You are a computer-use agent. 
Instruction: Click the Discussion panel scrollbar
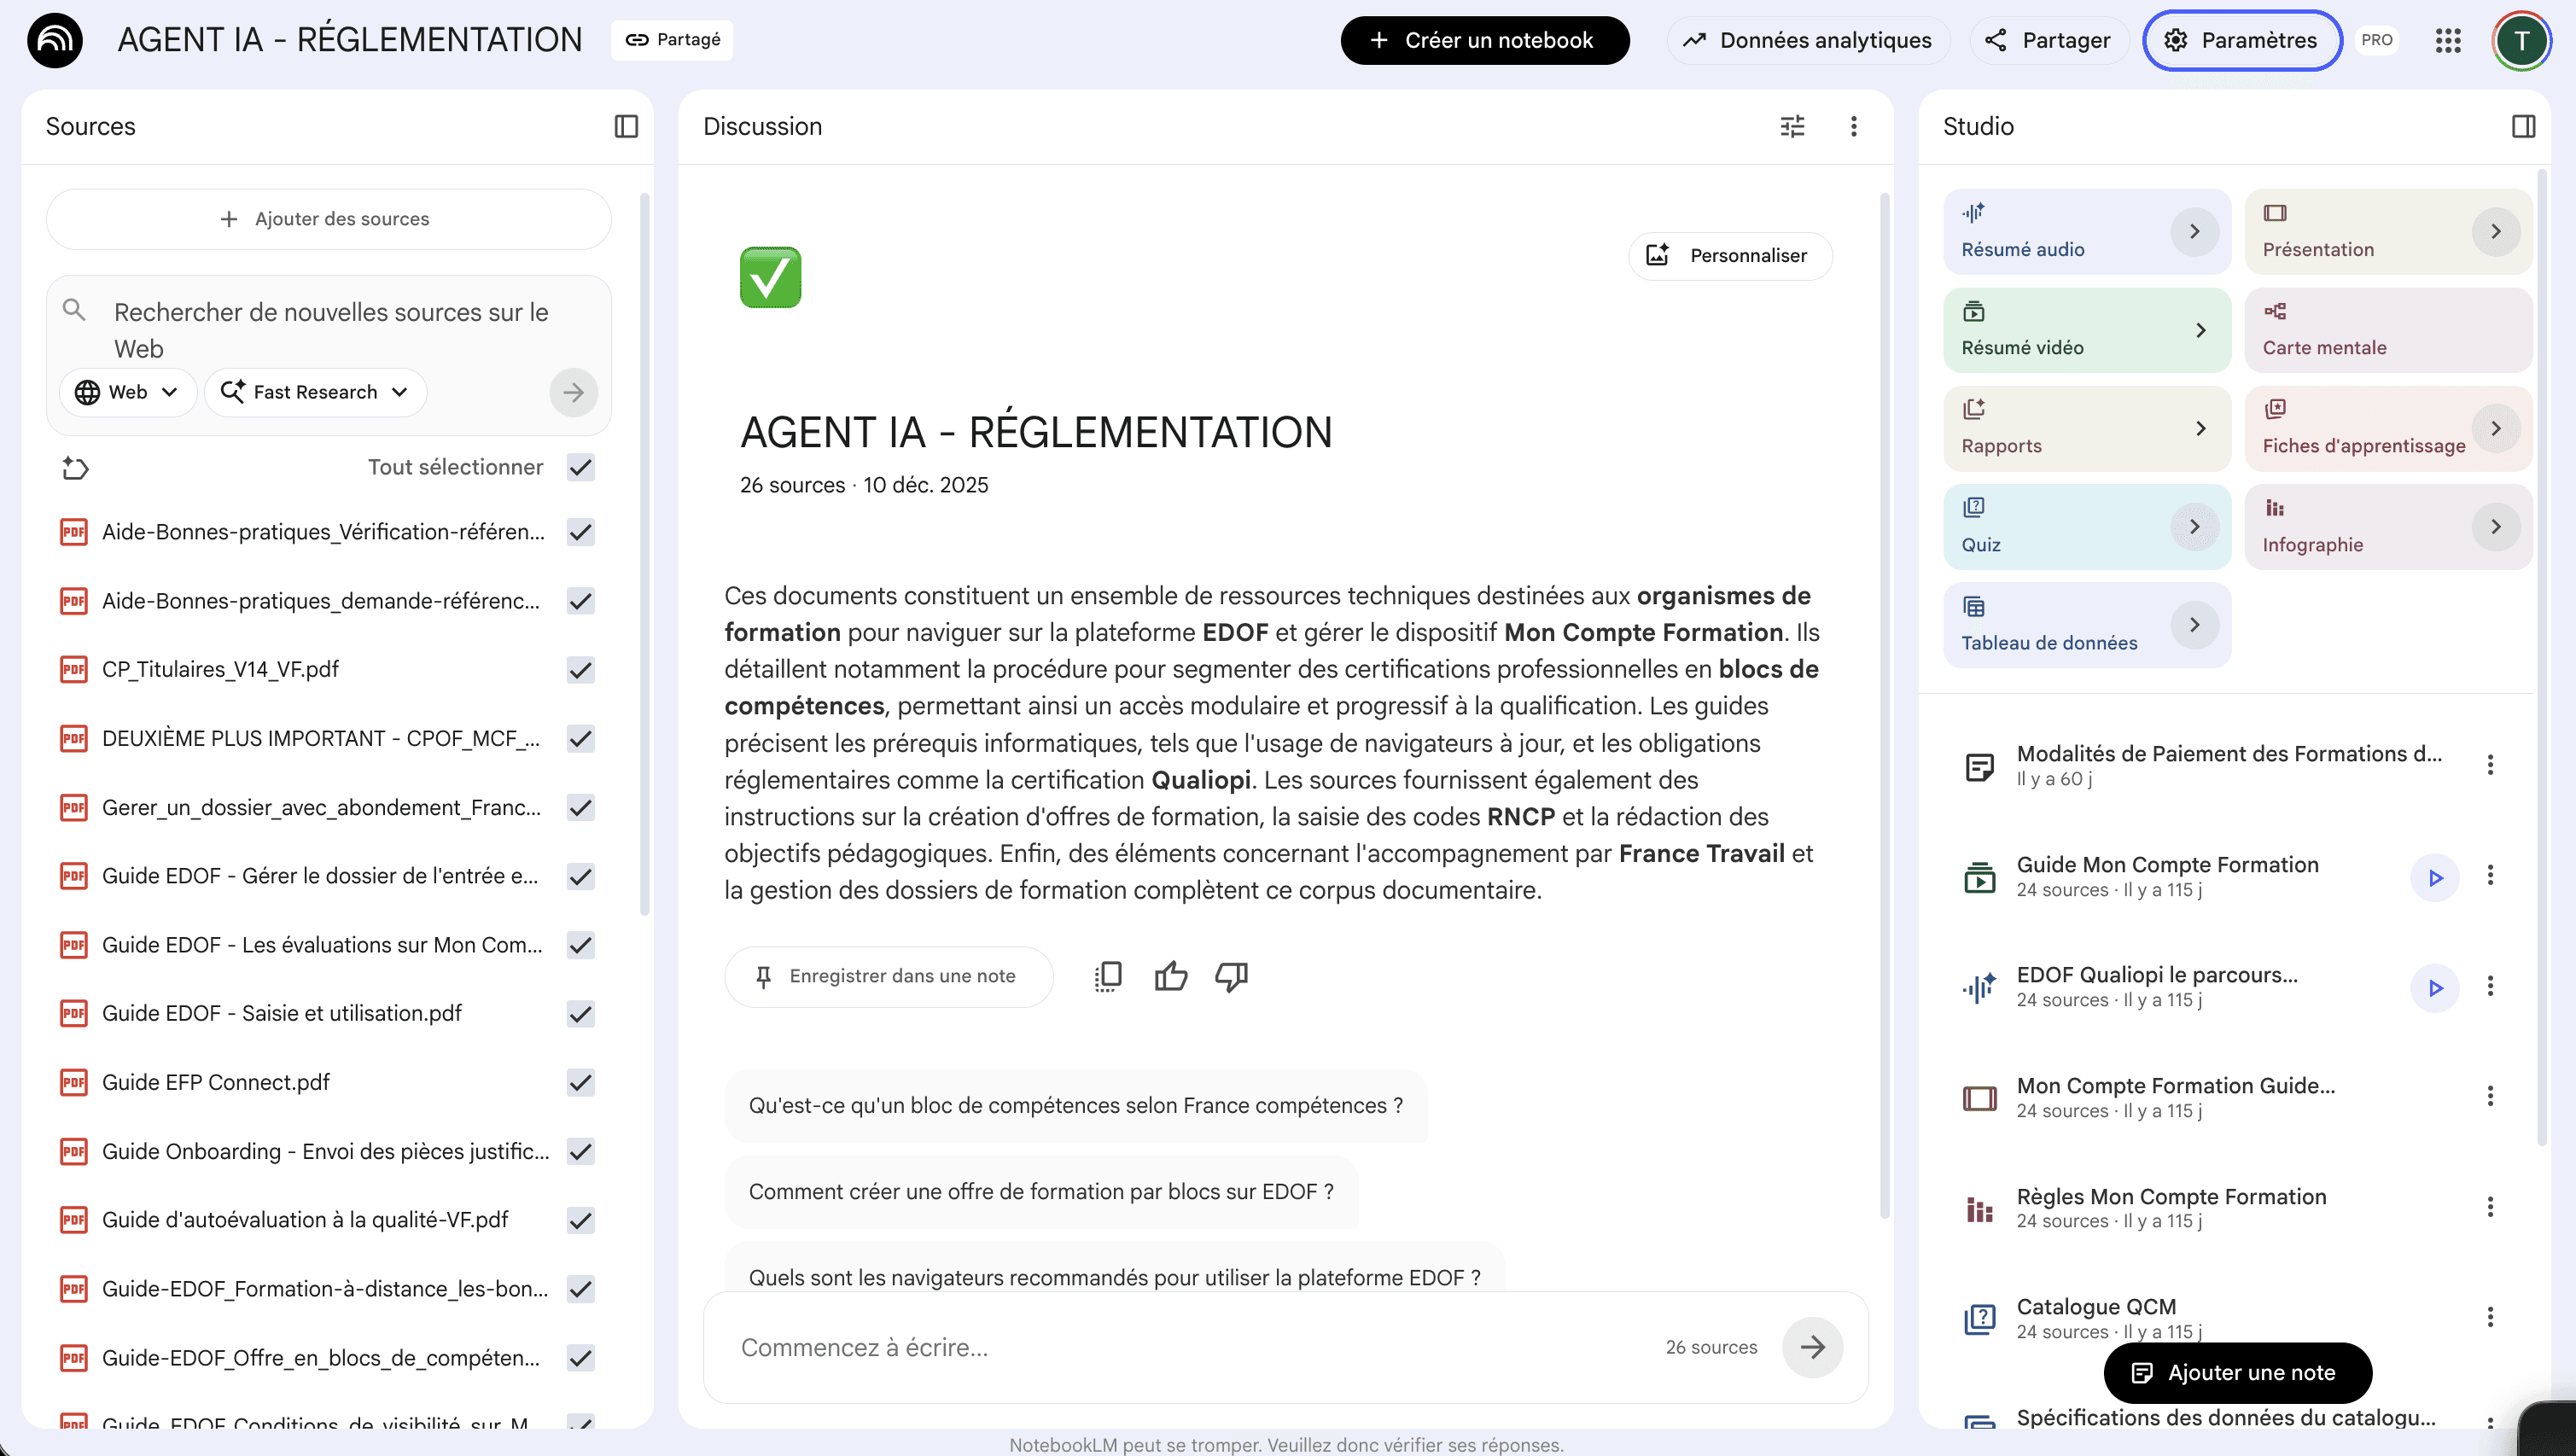point(1885,705)
